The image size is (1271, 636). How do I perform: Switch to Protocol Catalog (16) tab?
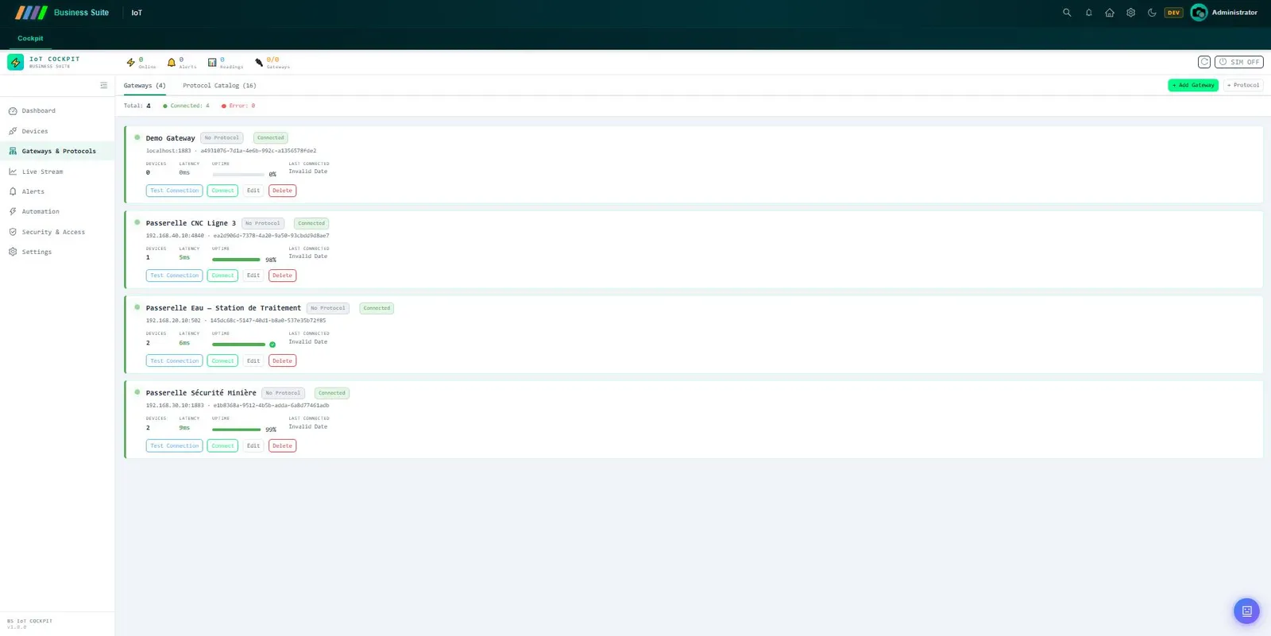point(219,85)
